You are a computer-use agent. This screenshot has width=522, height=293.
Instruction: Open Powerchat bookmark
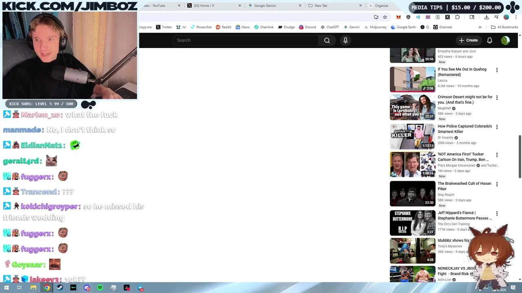tap(201, 27)
